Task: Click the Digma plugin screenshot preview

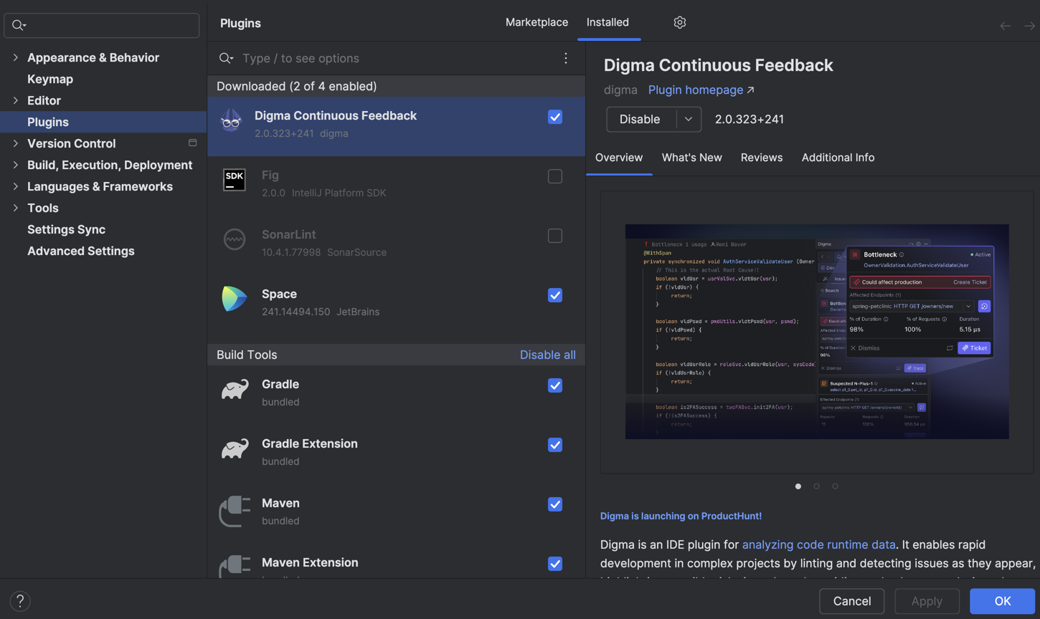Action: [x=817, y=332]
